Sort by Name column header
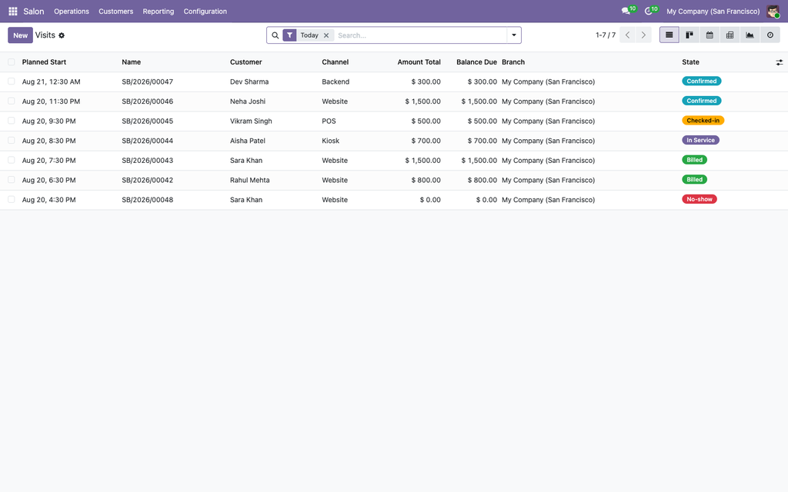Screen dimensions: 788x492 (131, 62)
